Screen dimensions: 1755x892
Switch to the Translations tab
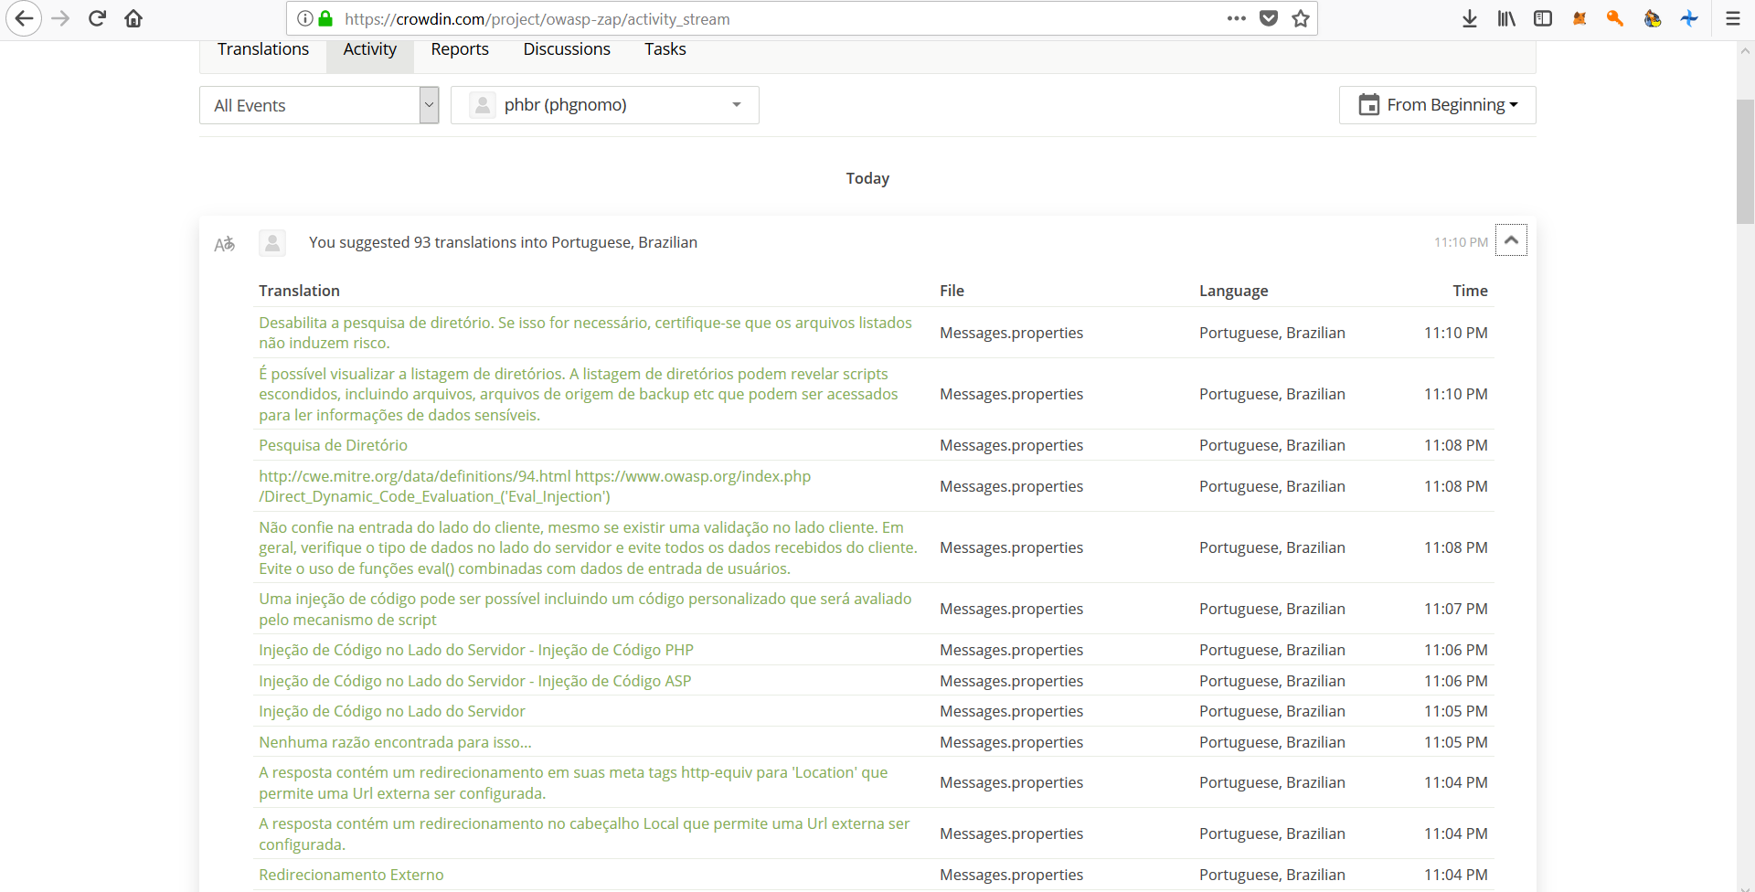pos(263,49)
